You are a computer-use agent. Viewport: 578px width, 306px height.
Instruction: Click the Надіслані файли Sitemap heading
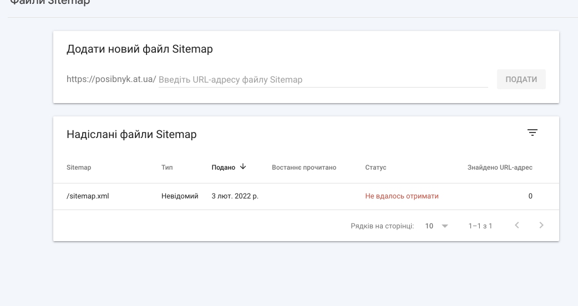pos(131,134)
